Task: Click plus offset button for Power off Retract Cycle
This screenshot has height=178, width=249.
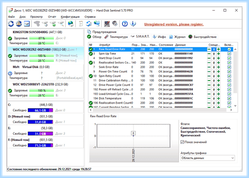Action: tap(219, 90)
